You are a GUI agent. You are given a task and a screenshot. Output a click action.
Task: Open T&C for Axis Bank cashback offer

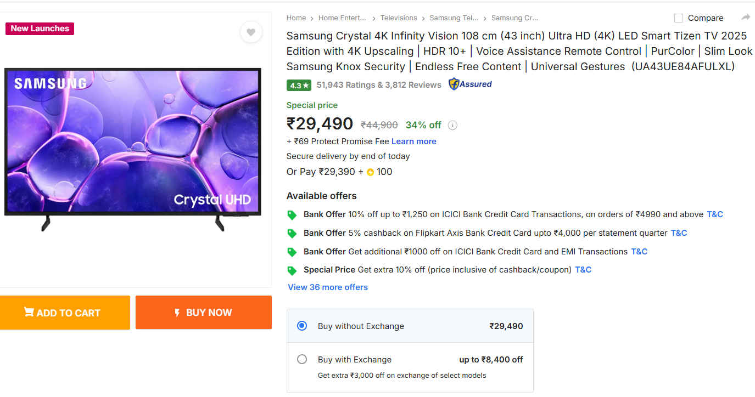[x=679, y=233]
